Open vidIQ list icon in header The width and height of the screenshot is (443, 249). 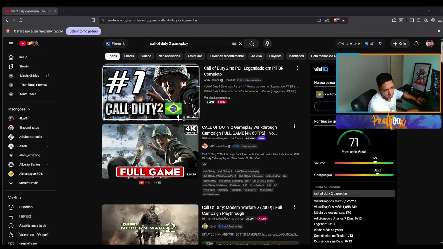click(x=372, y=44)
